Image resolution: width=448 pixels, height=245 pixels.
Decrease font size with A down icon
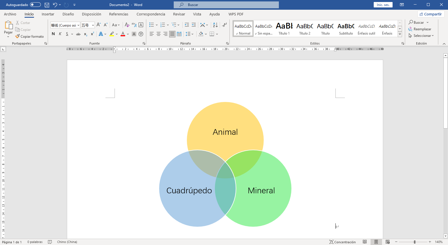[x=105, y=25]
